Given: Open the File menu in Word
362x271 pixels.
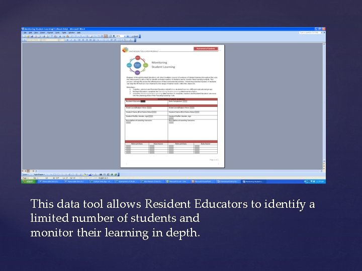Looking at the screenshot, I should [25, 33].
